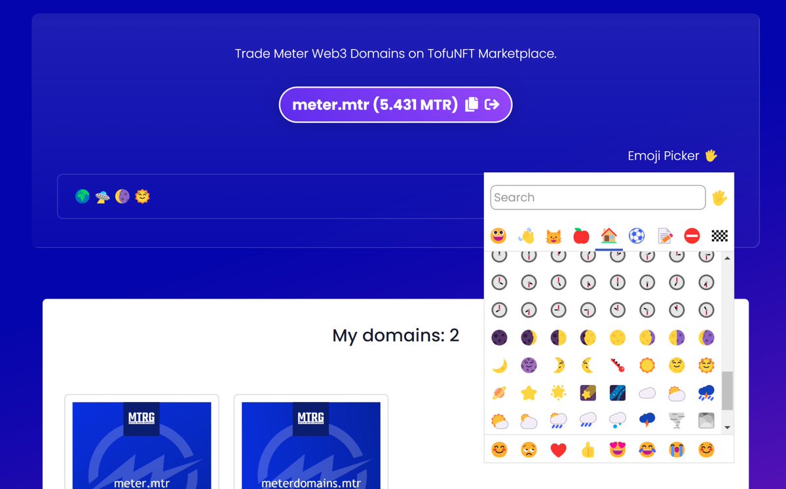
Task: Pick the waning crescent moon emoji
Action: pyautogui.click(x=706, y=338)
